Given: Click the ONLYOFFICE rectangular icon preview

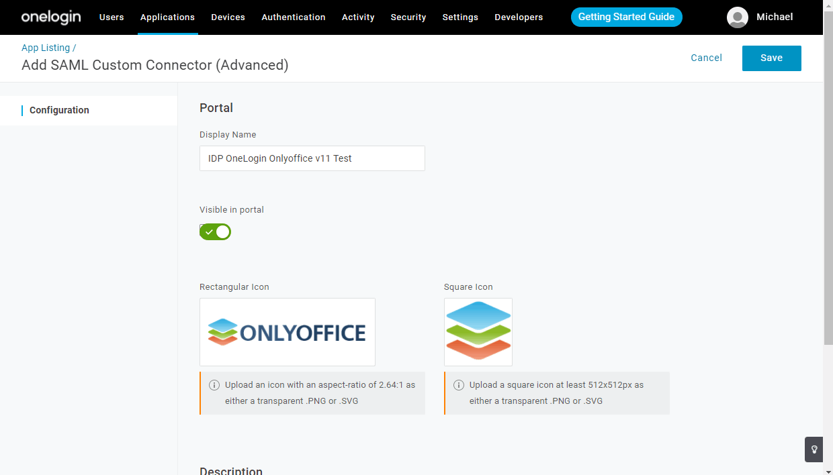Looking at the screenshot, I should [x=287, y=331].
